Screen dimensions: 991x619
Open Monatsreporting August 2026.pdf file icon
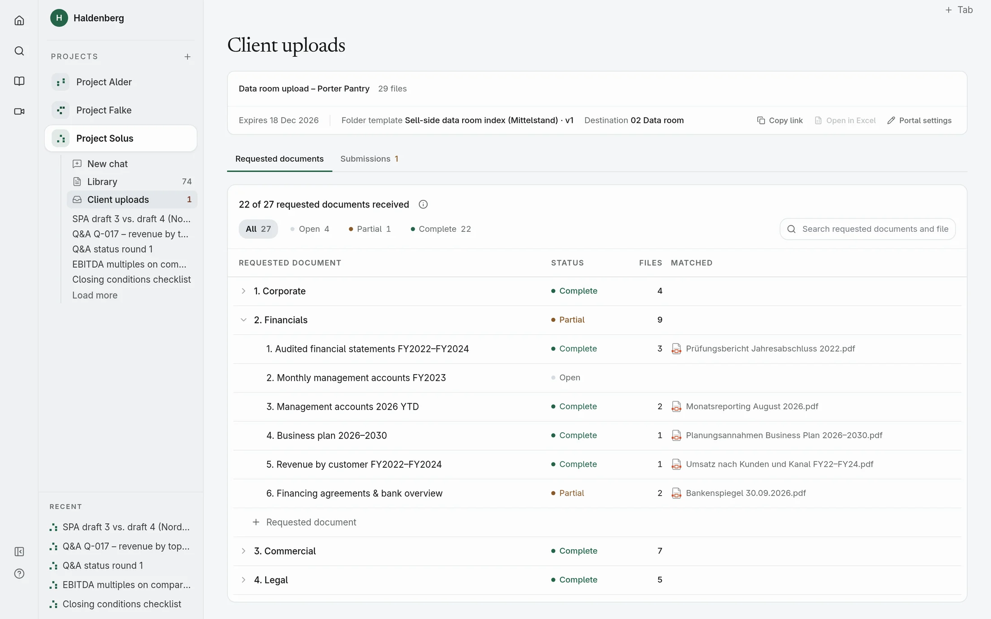pos(676,407)
